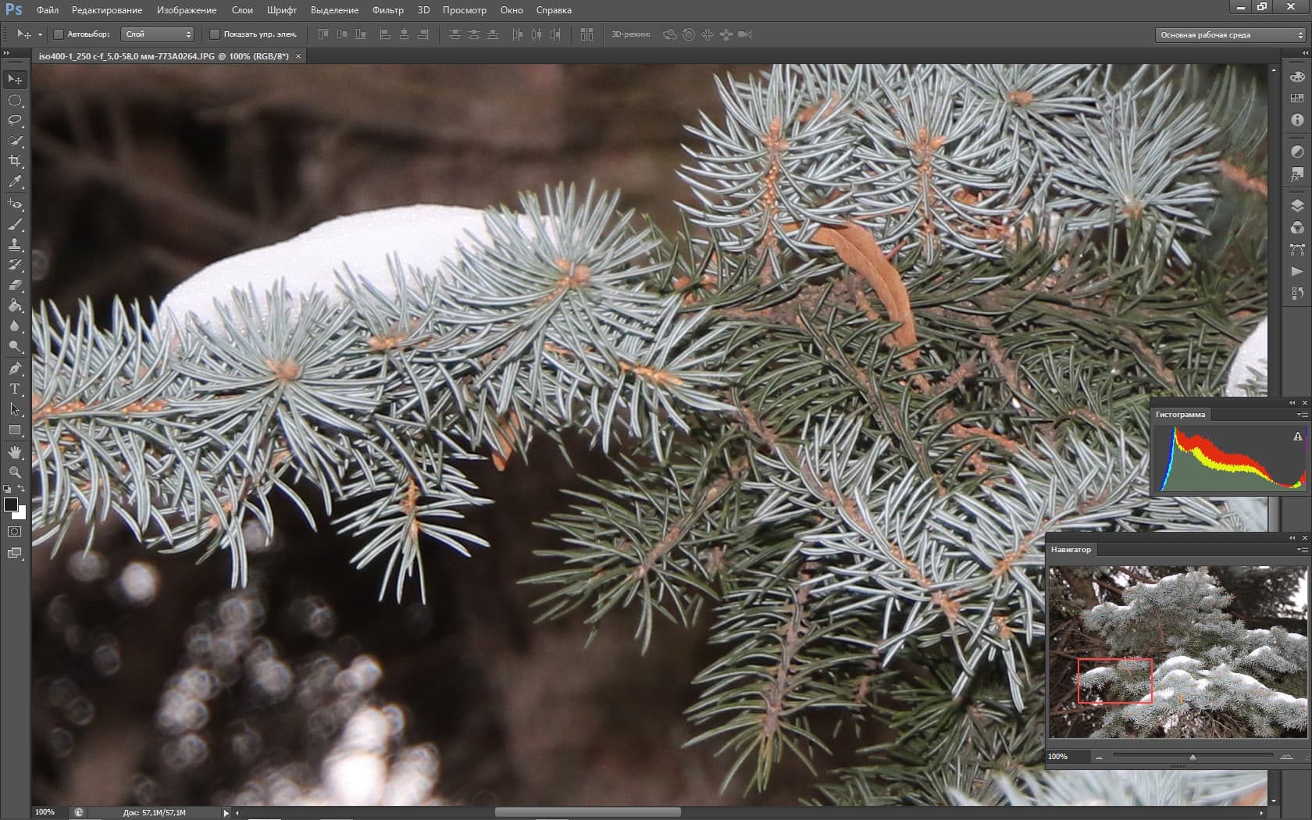Select the Elliptical Marquee tool
This screenshot has height=820, width=1312.
coord(15,100)
